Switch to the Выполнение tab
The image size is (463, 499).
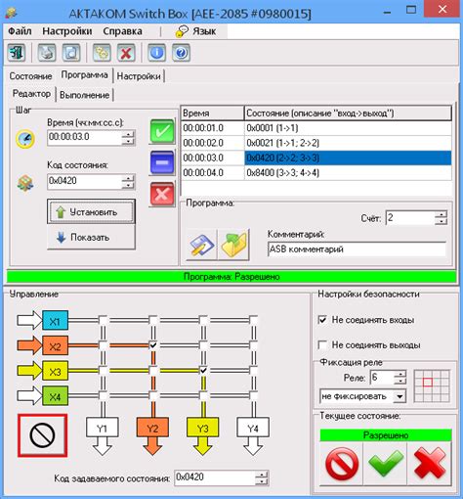point(84,95)
